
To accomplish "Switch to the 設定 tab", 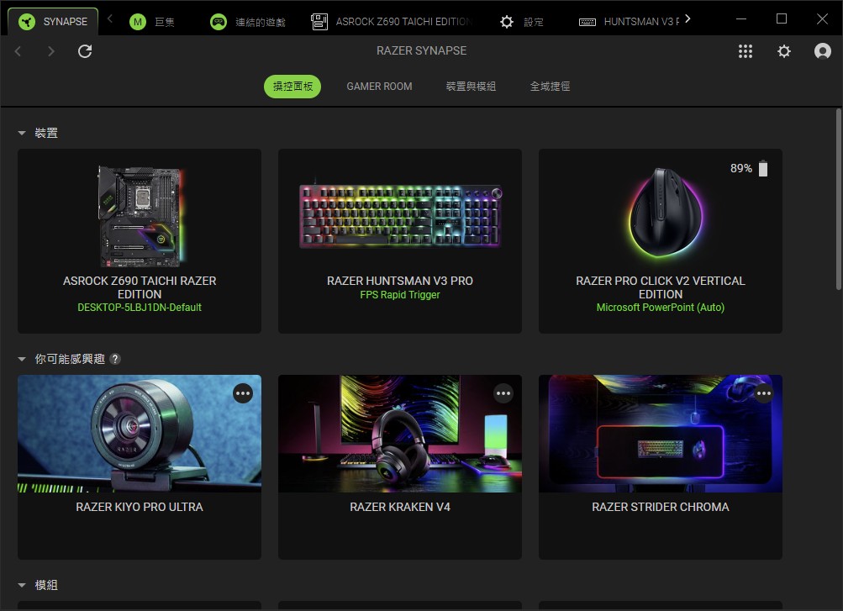I will tap(521, 22).
